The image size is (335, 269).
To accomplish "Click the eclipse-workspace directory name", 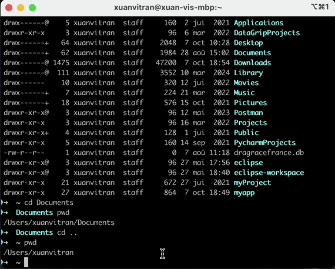I will click(269, 173).
